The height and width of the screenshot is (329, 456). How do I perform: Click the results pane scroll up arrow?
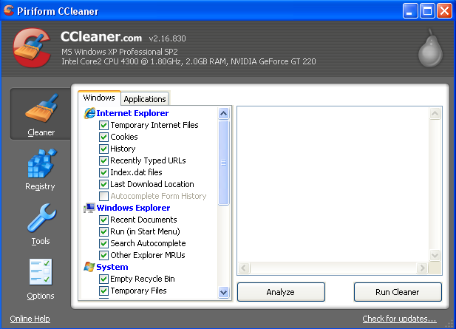(x=435, y=114)
